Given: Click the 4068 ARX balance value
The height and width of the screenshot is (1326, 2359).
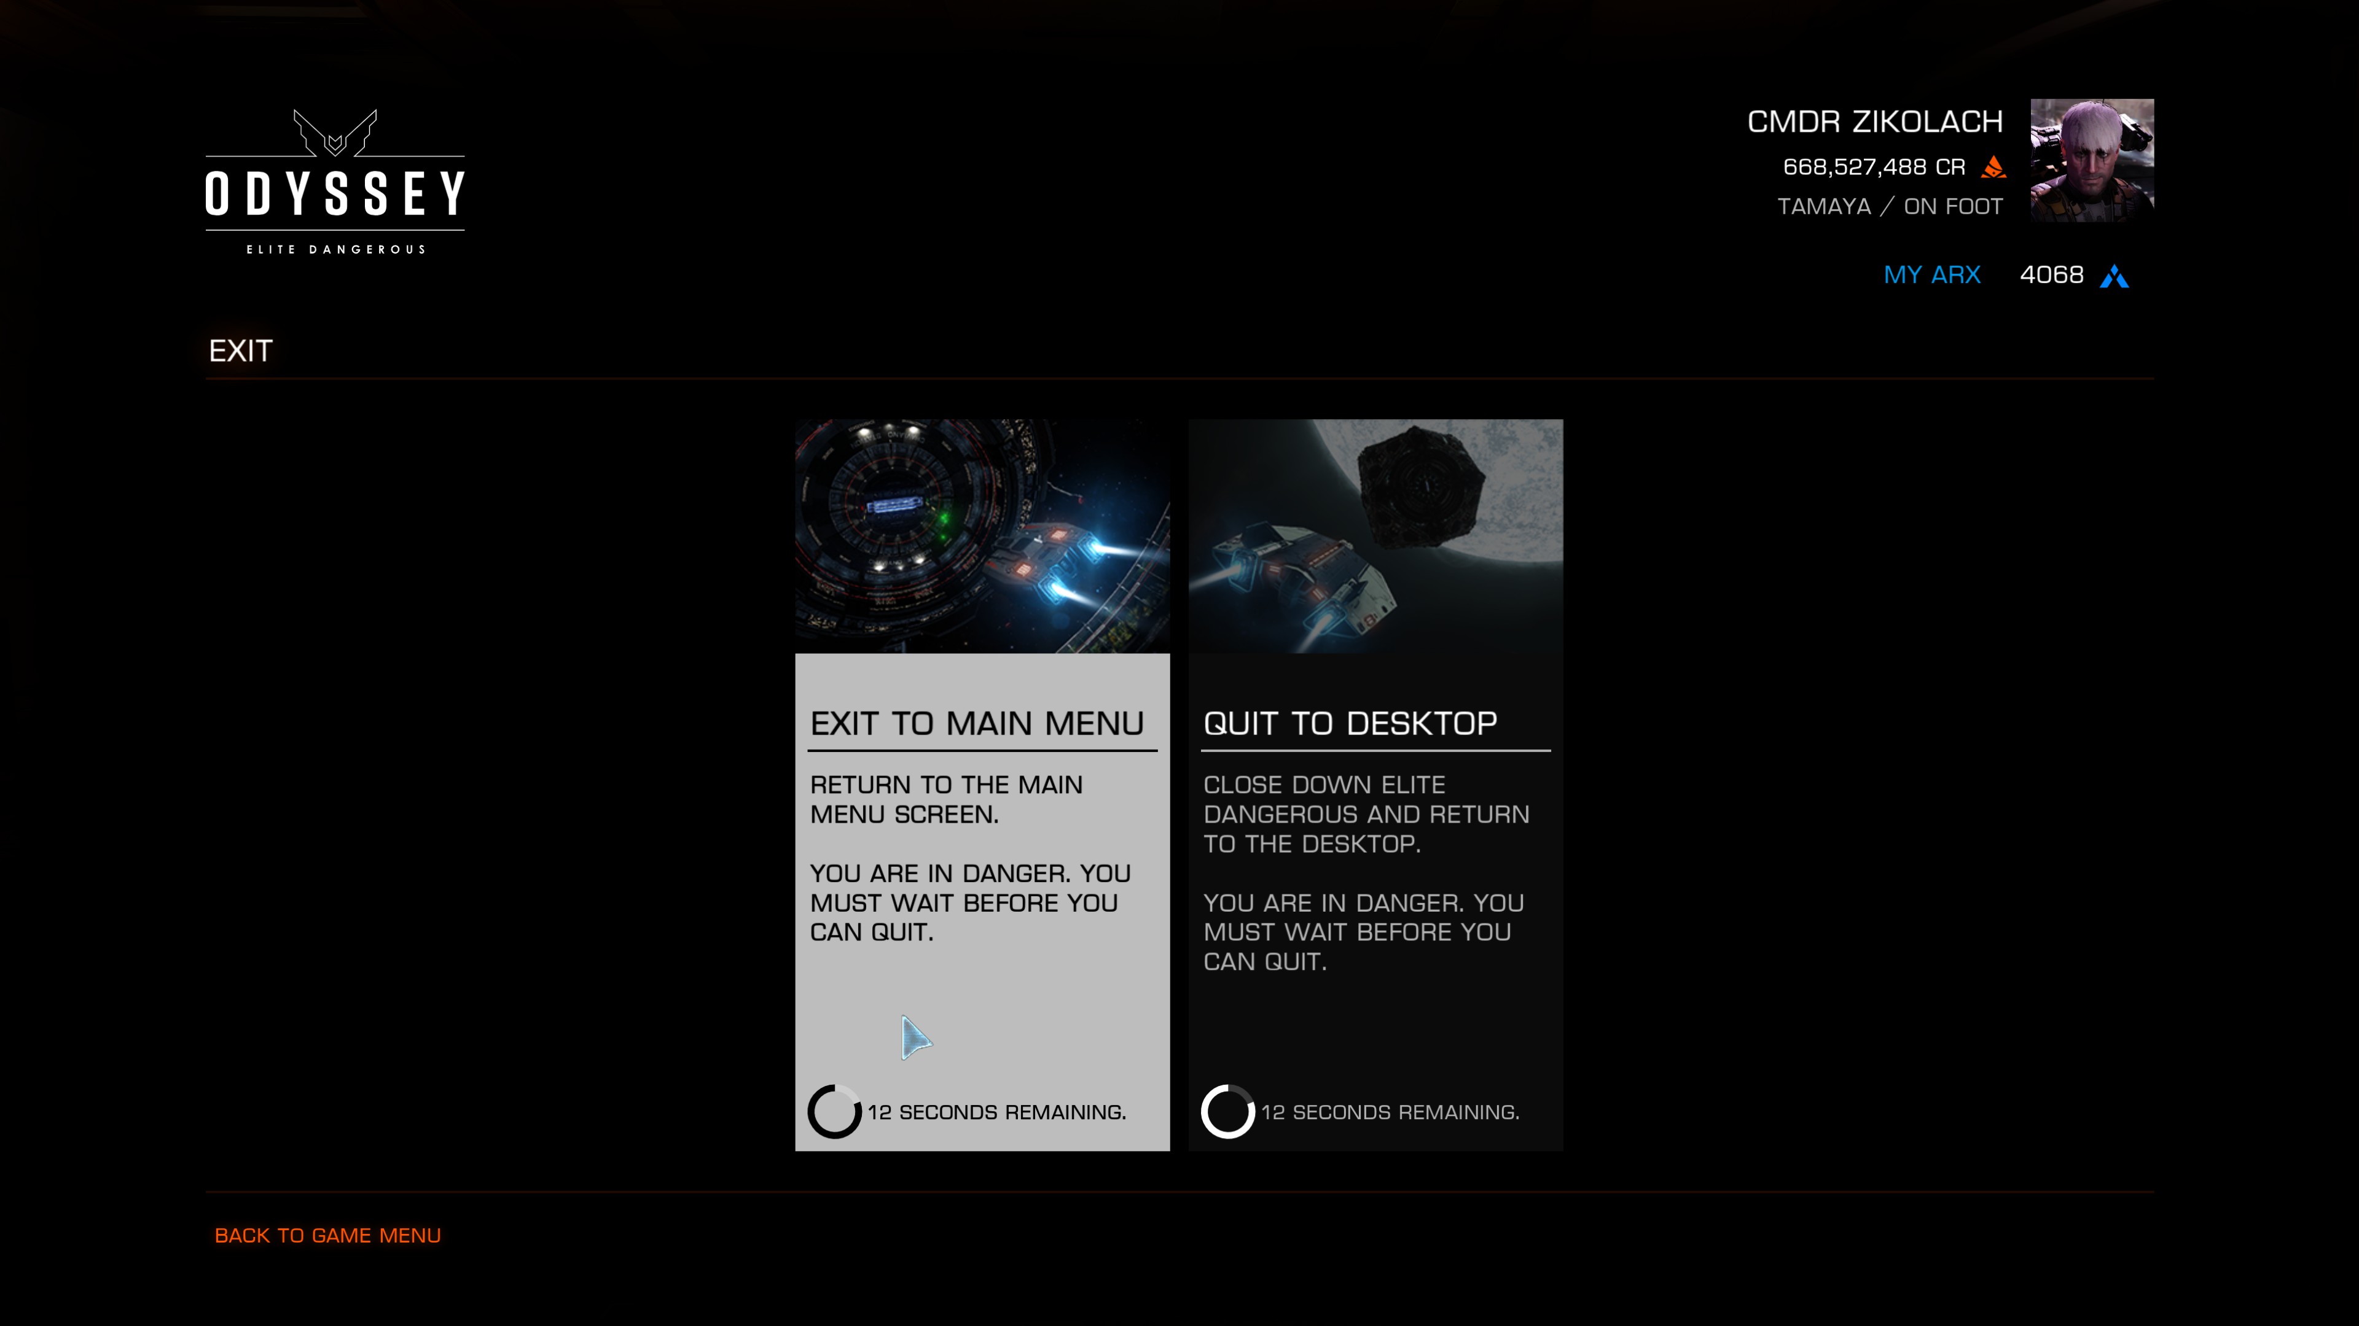Looking at the screenshot, I should click(x=2051, y=274).
